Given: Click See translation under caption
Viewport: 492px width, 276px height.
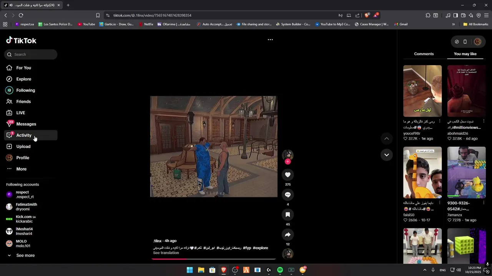Looking at the screenshot, I should pyautogui.click(x=166, y=253).
